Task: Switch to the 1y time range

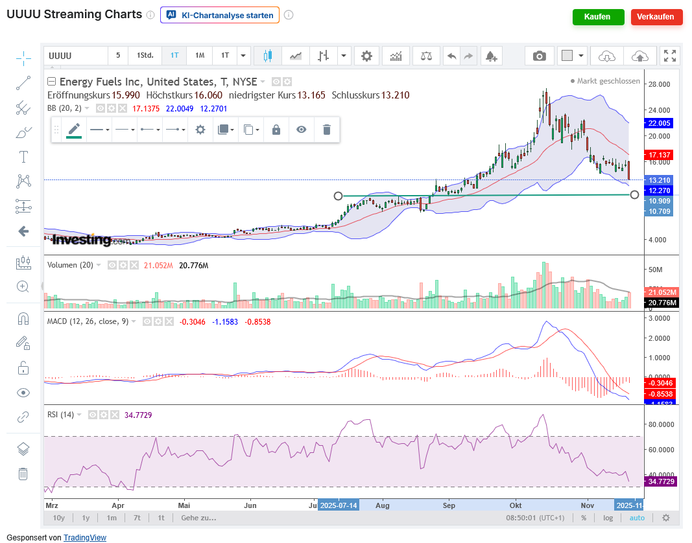Action: coord(86,518)
